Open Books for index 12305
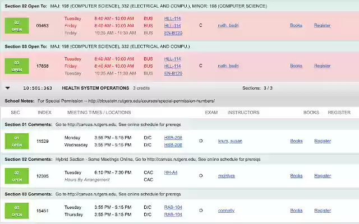The width and height of the screenshot is (359, 224). tap(296, 176)
